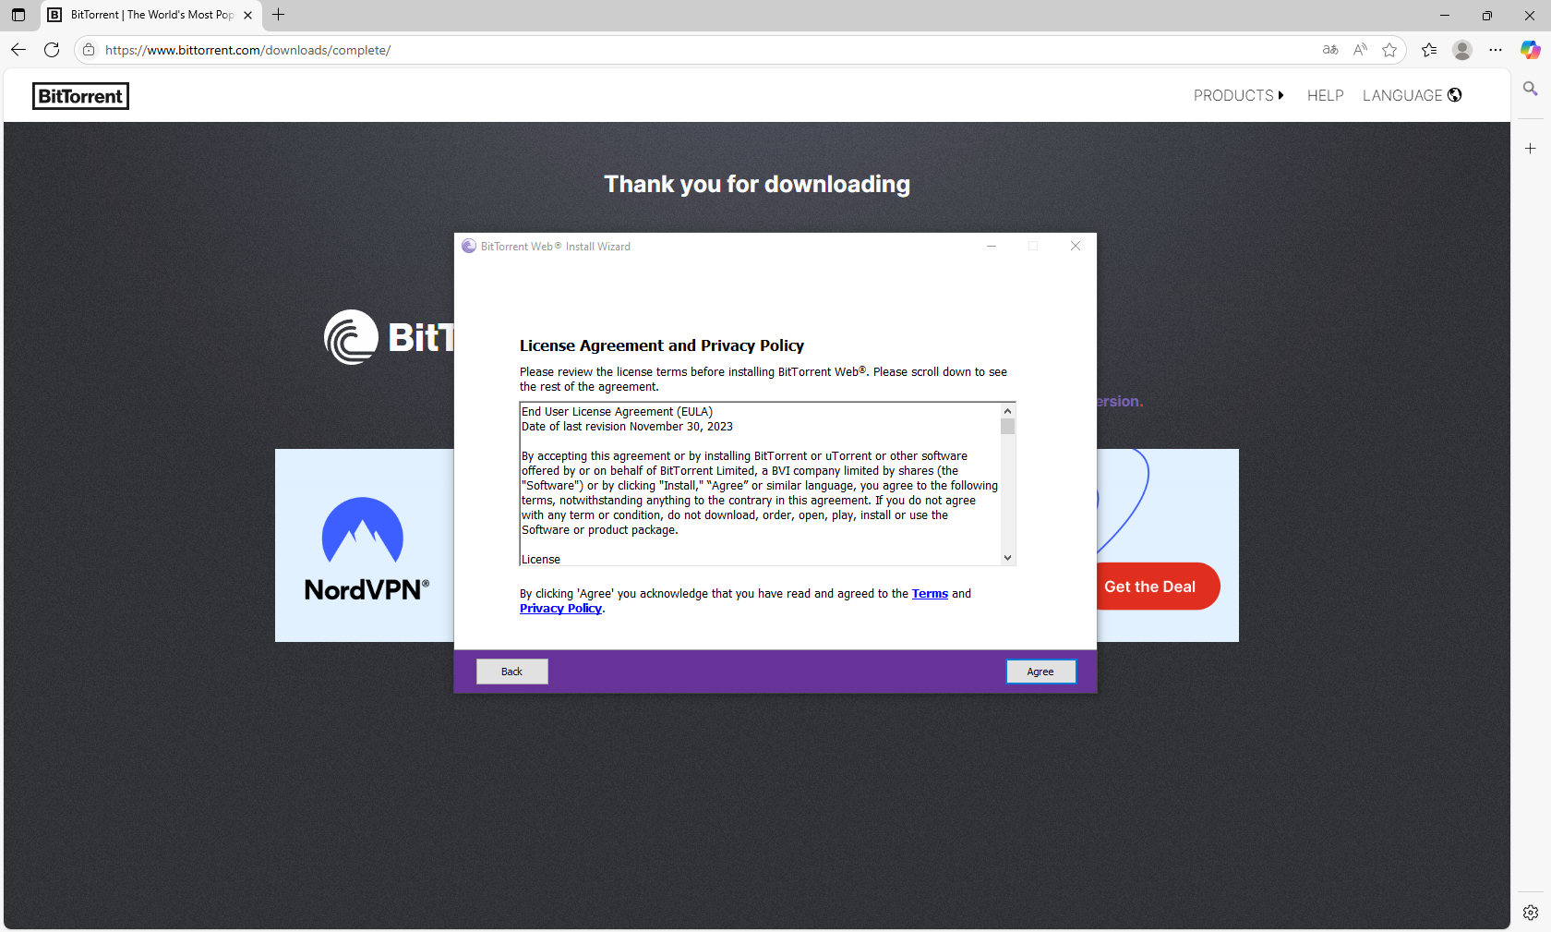Click the address bar URL field
This screenshot has width=1551, height=932.
[646, 50]
